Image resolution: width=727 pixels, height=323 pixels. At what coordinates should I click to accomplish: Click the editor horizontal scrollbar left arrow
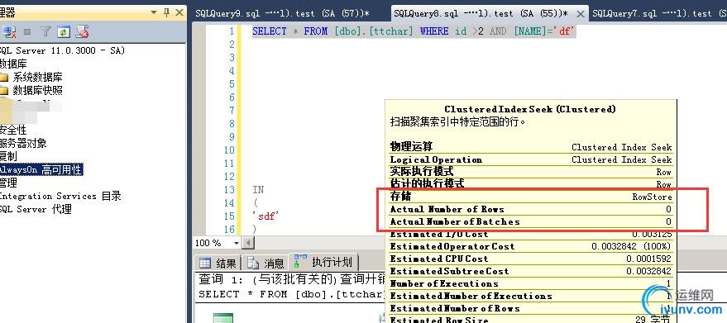click(248, 243)
